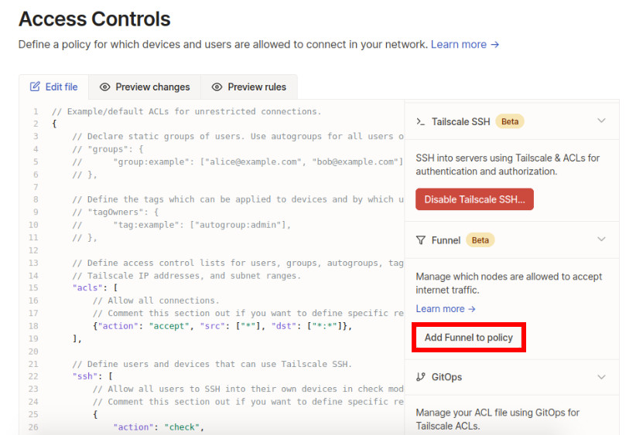Collapse the Tailscale SSH section chevron
This screenshot has width=636, height=435.
pos(601,121)
